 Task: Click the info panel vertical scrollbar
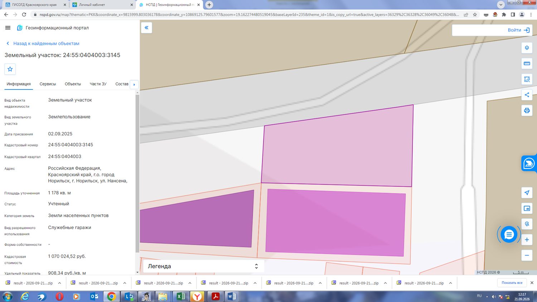pyautogui.click(x=137, y=174)
